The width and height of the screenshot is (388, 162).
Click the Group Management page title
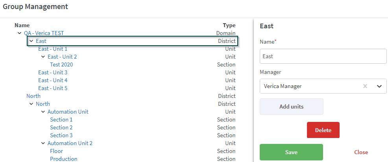35,7
